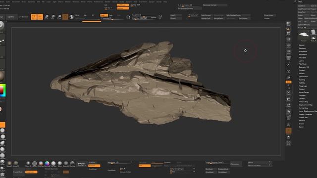Pick the rainbow Normal RGB material sphere
The width and height of the screenshot is (317, 178).
click(47, 164)
